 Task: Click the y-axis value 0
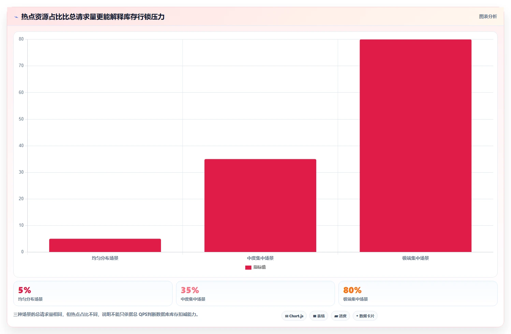pyautogui.click(x=23, y=252)
